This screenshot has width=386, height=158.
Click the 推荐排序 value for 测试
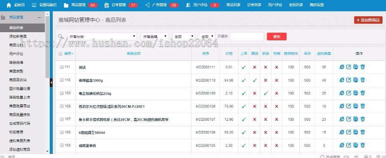tap(291, 67)
